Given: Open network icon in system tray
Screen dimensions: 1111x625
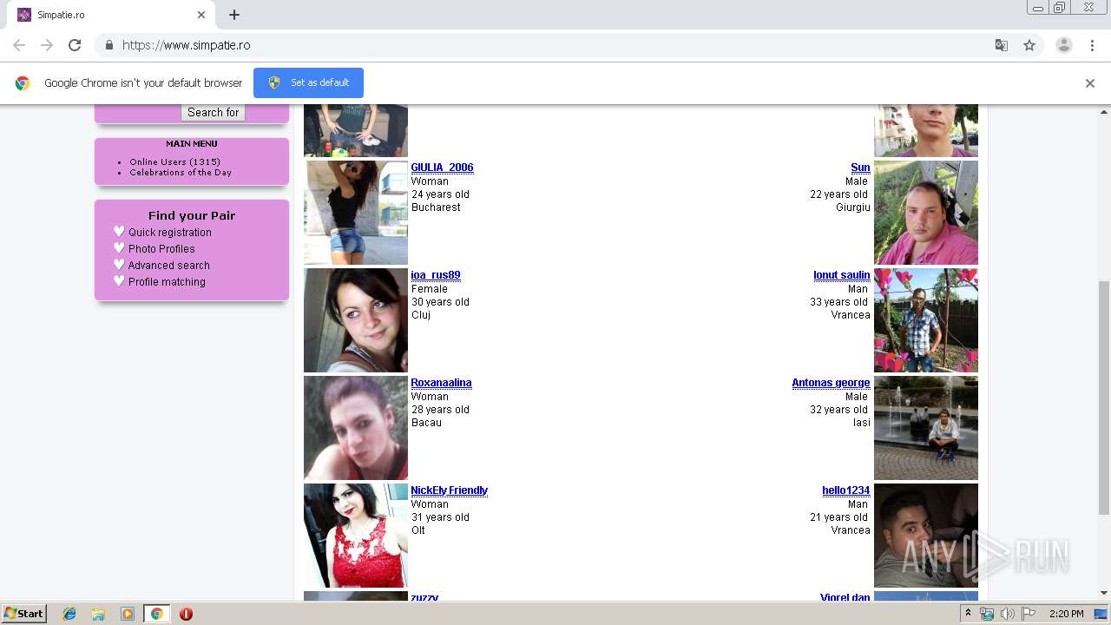Looking at the screenshot, I should point(987,614).
